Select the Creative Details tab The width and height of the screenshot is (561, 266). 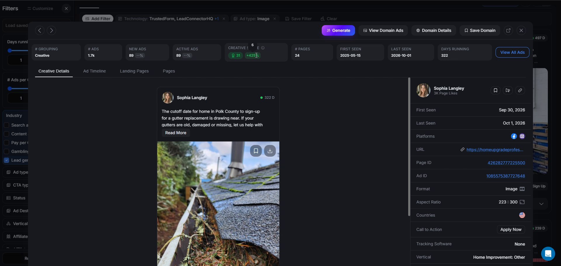[54, 71]
